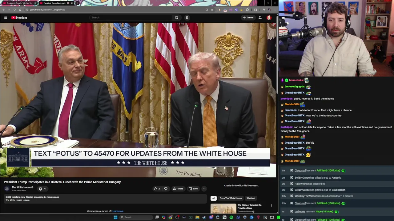Click 'remmacs' chat username
The height and width of the screenshot is (221, 394).
(291, 110)
